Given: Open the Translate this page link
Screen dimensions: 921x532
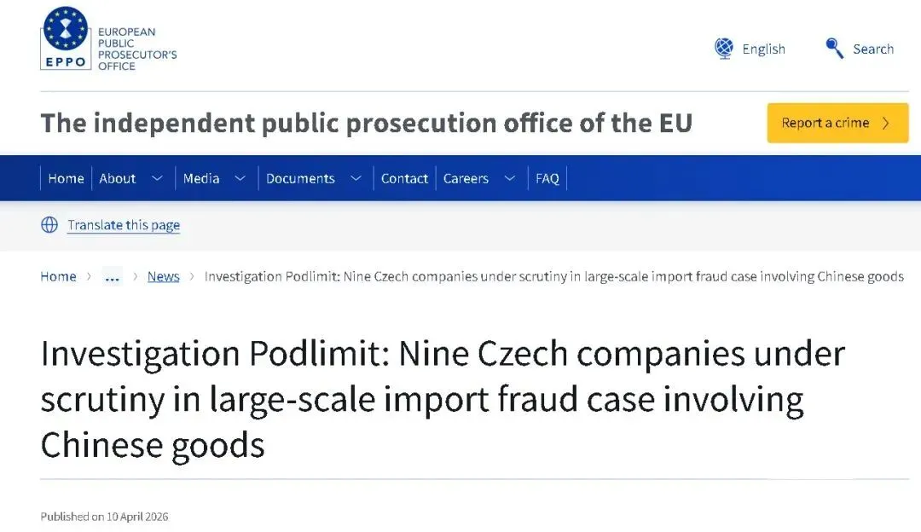Looking at the screenshot, I should (124, 225).
